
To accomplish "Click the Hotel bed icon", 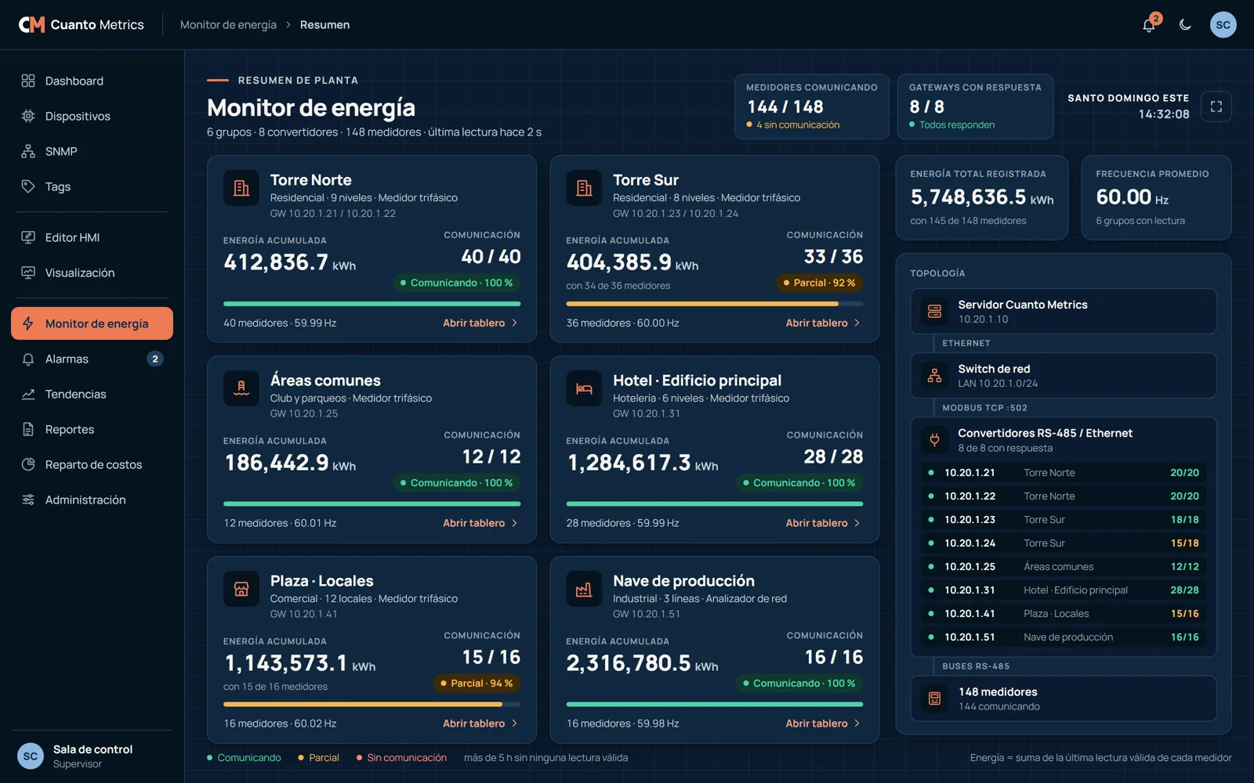I will pyautogui.click(x=584, y=388).
